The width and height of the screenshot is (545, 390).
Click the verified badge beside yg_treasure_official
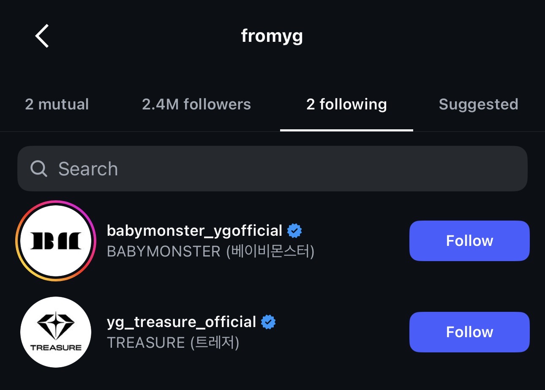point(268,322)
